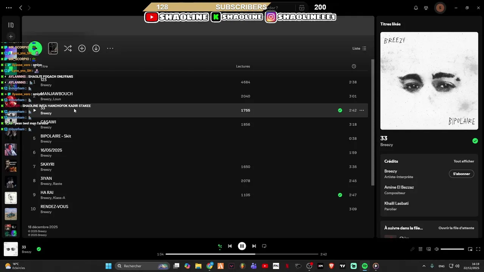The height and width of the screenshot is (272, 484).
Task: Toggle liked checkmark on HA RAI row
Action: pyautogui.click(x=340, y=195)
